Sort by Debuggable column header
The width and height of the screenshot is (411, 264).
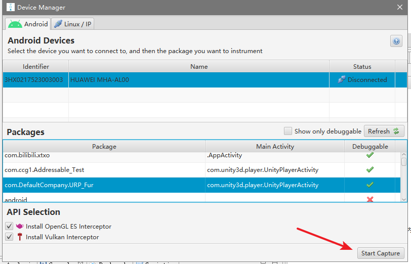click(370, 146)
